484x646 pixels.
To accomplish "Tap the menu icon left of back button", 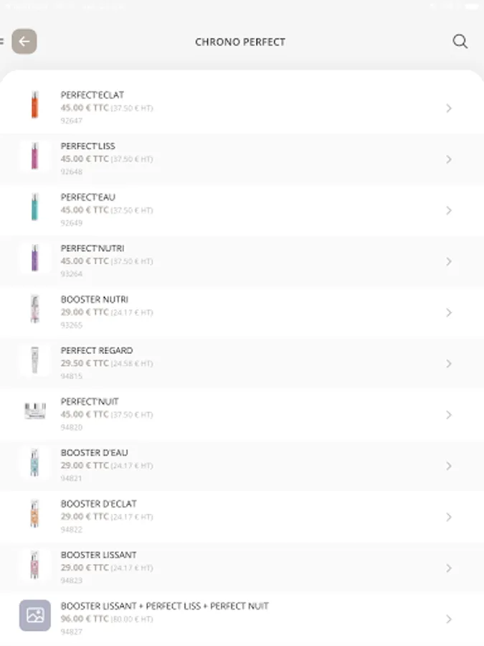I will 2,41.
